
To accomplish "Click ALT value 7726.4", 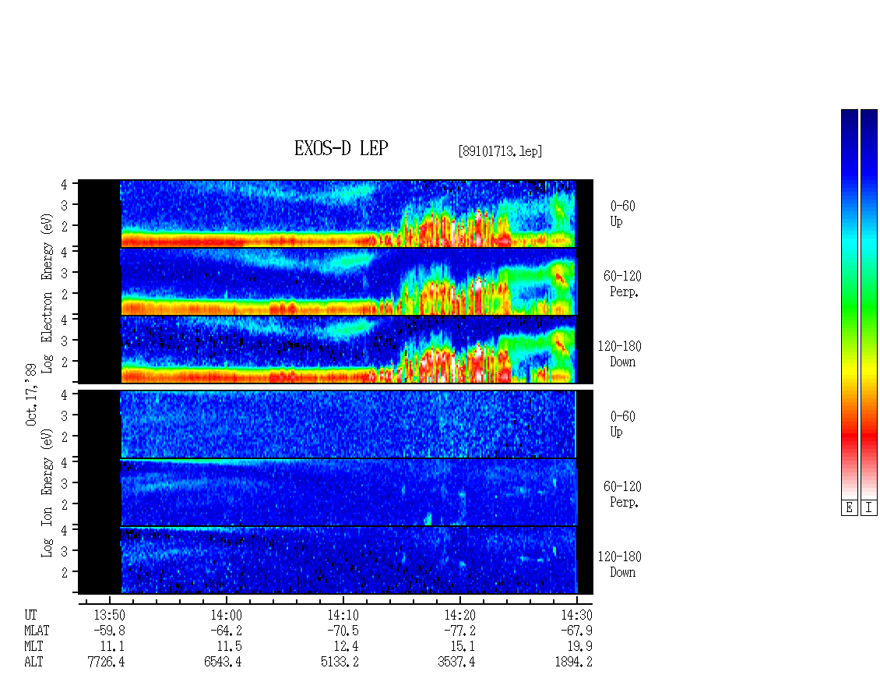I will pos(106,663).
